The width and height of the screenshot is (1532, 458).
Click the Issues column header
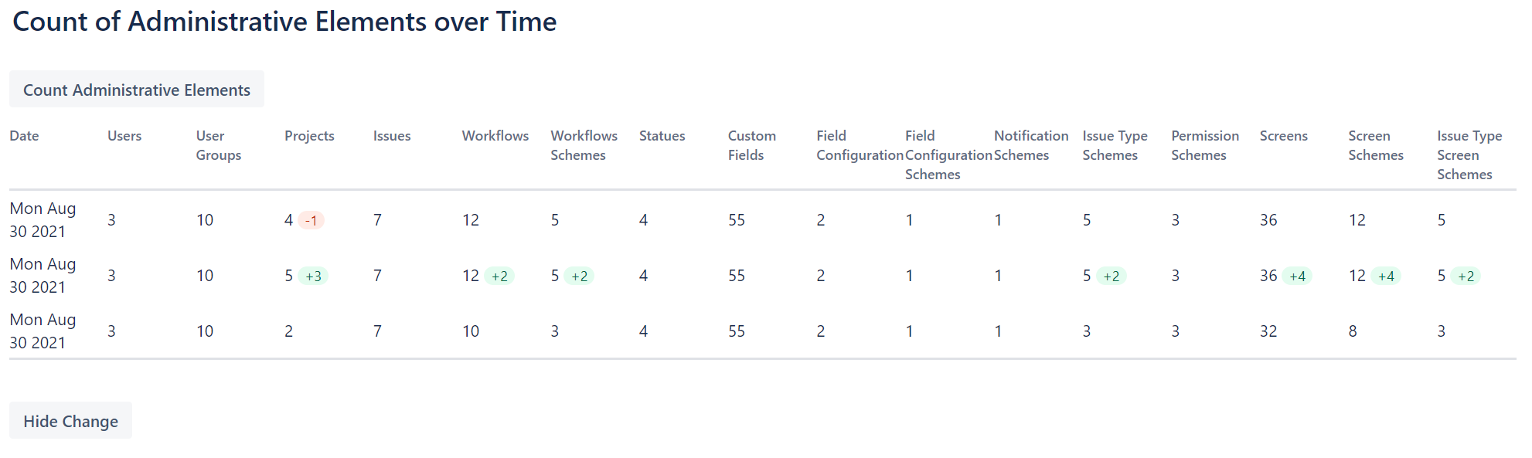pyautogui.click(x=392, y=136)
